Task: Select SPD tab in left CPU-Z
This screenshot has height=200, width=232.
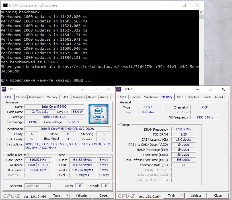Action: pyautogui.click(x=65, y=97)
